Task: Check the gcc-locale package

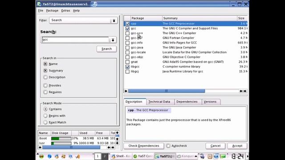Action: coord(127,52)
